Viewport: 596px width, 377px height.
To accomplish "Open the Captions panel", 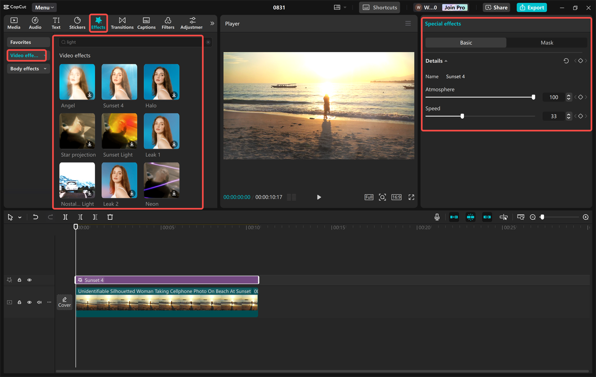I will point(146,23).
